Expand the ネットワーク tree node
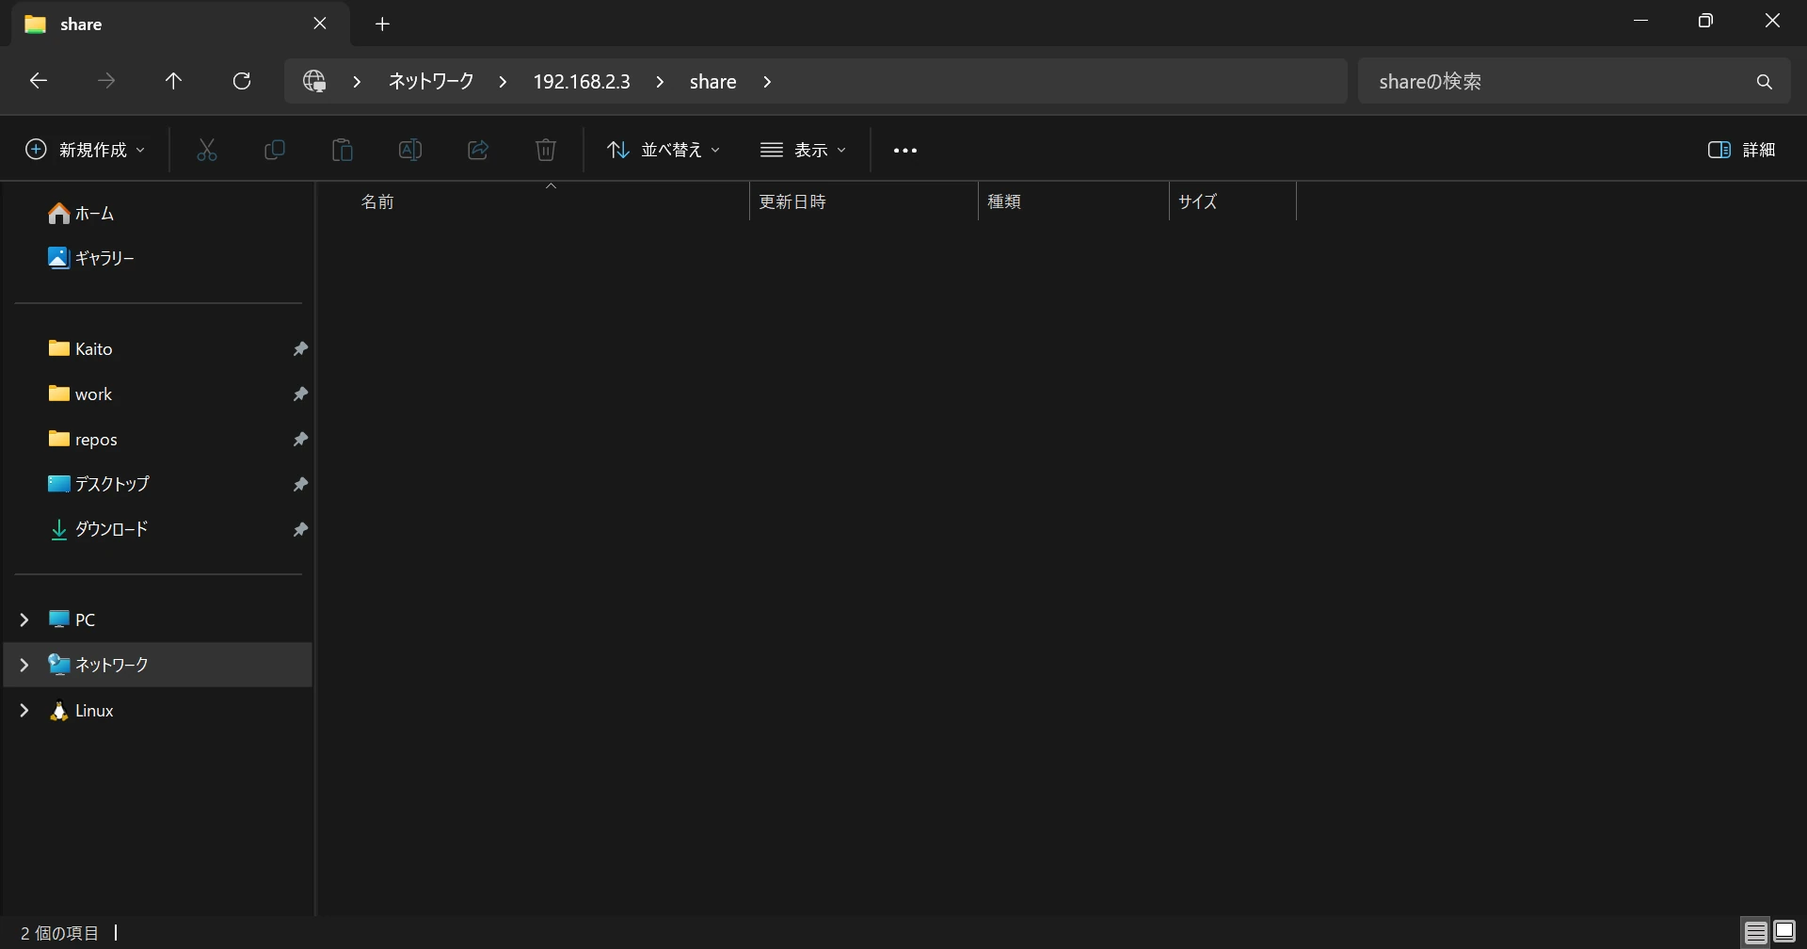 tap(24, 665)
